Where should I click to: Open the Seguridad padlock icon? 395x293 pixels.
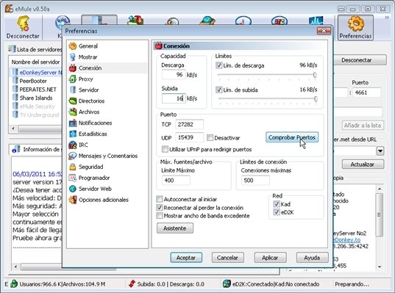coord(73,167)
